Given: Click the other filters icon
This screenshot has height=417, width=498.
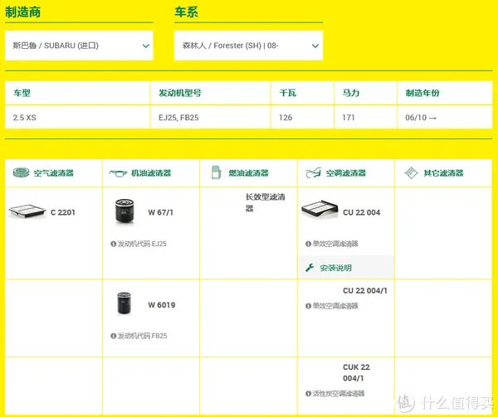Looking at the screenshot, I should click(x=411, y=172).
